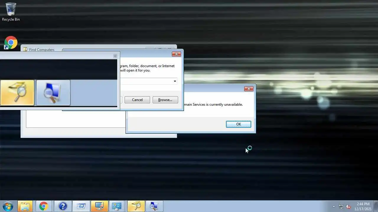
Task: Show hidden system tray icons
Action: (x=334, y=206)
